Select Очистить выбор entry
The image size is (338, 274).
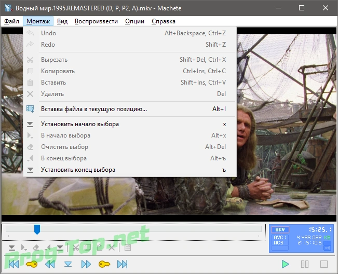(x=130, y=147)
